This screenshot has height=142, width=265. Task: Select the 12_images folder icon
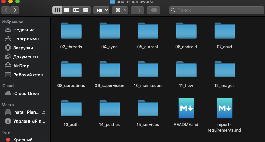click(225, 69)
